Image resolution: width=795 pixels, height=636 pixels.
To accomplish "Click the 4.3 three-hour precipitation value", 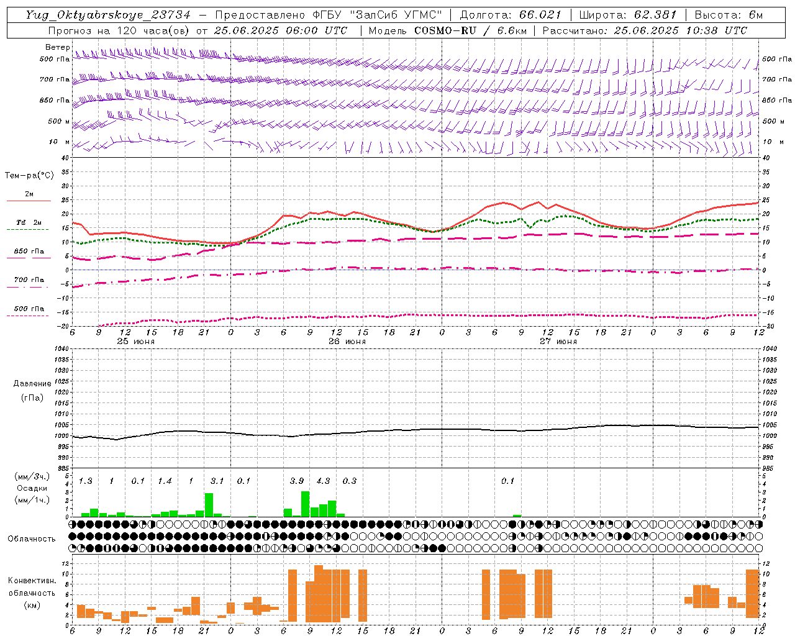I will [x=323, y=481].
